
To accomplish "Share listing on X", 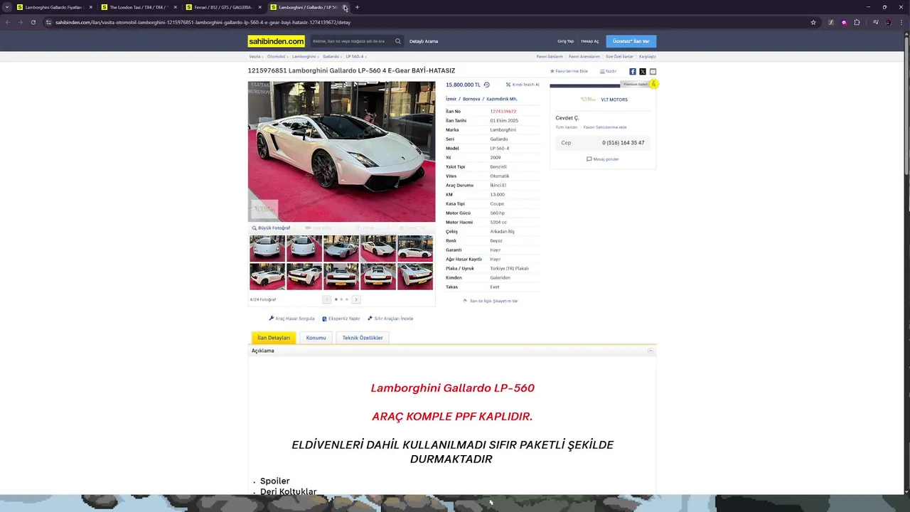I will [643, 71].
